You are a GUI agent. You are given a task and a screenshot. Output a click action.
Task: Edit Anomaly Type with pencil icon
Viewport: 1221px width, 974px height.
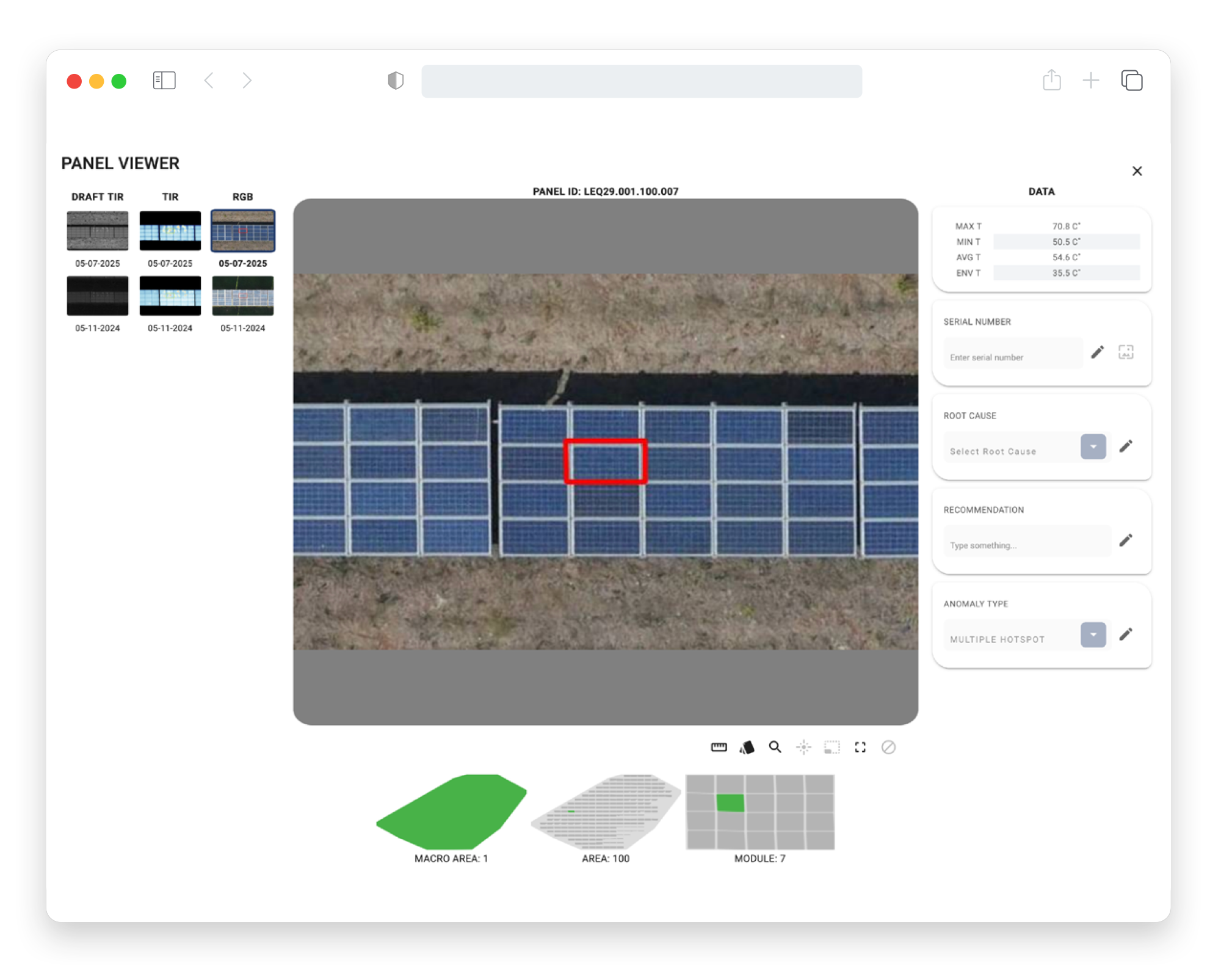point(1126,634)
